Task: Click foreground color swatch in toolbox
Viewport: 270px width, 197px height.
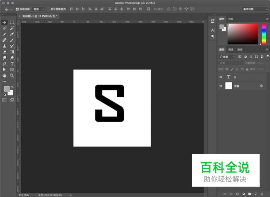Action: [7, 89]
